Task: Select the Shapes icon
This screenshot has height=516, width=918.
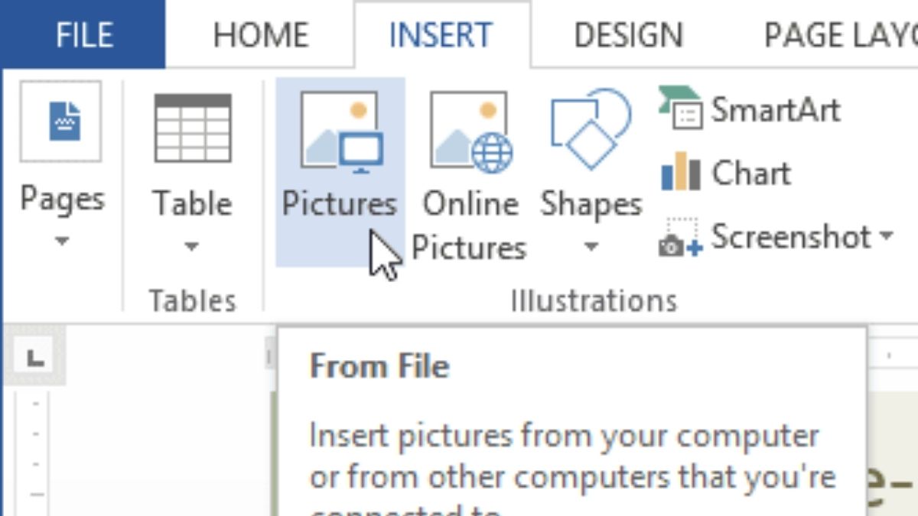Action: pyautogui.click(x=591, y=128)
